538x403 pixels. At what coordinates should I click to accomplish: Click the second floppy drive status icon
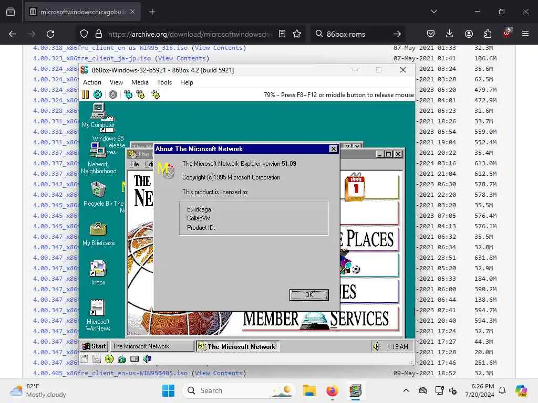click(97, 359)
